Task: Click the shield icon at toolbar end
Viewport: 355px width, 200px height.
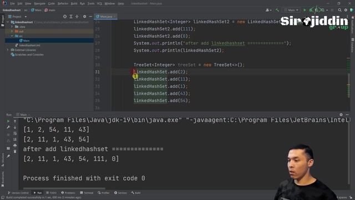Action: tap(352, 10)
